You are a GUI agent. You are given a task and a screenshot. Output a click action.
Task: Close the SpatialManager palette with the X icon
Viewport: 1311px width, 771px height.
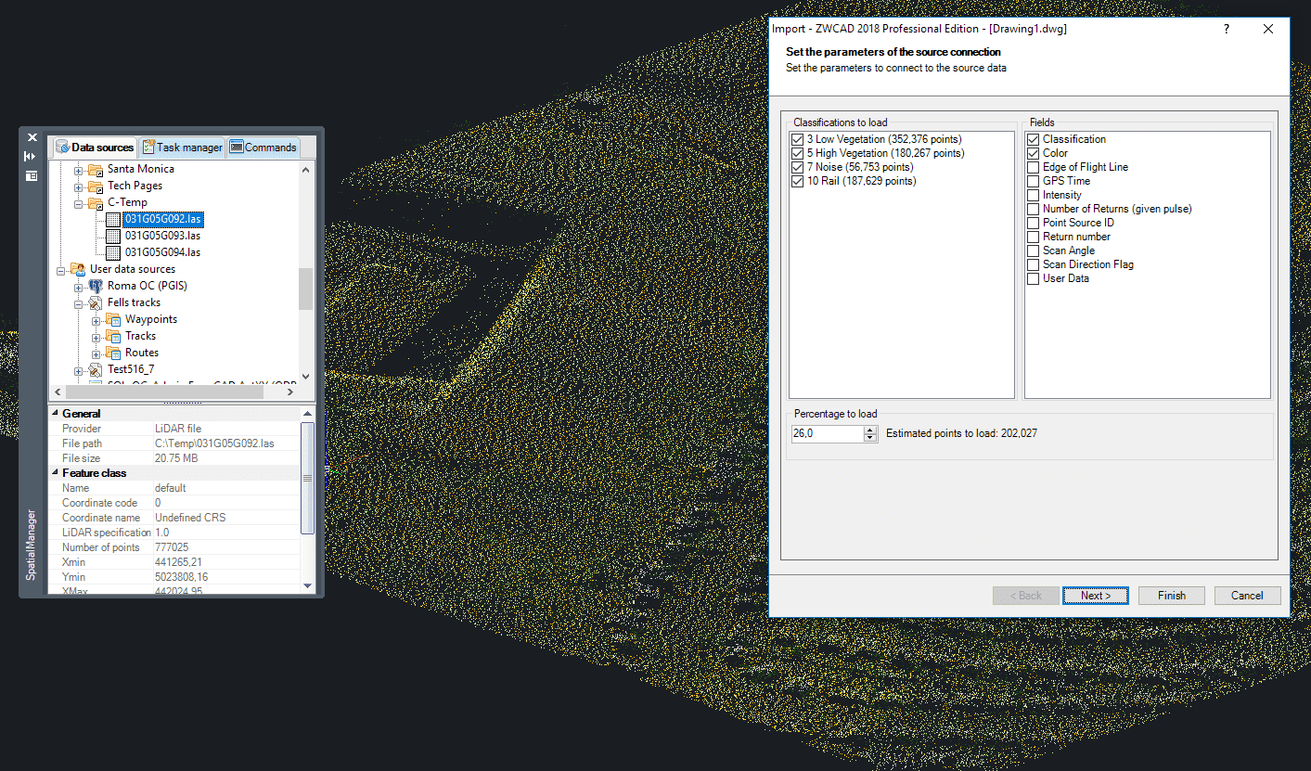(x=32, y=137)
